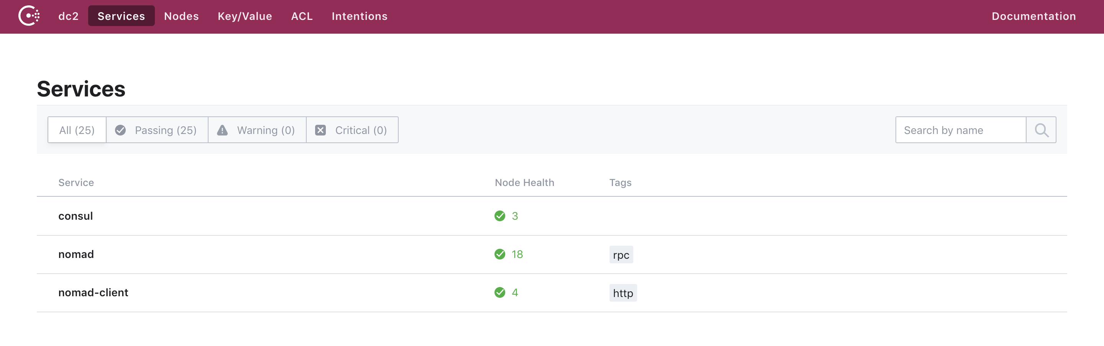This screenshot has height=346, width=1104.
Task: Click the Critical filter X icon
Action: coord(320,130)
